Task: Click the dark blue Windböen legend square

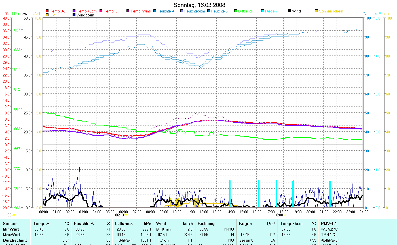Action: (x=74, y=15)
